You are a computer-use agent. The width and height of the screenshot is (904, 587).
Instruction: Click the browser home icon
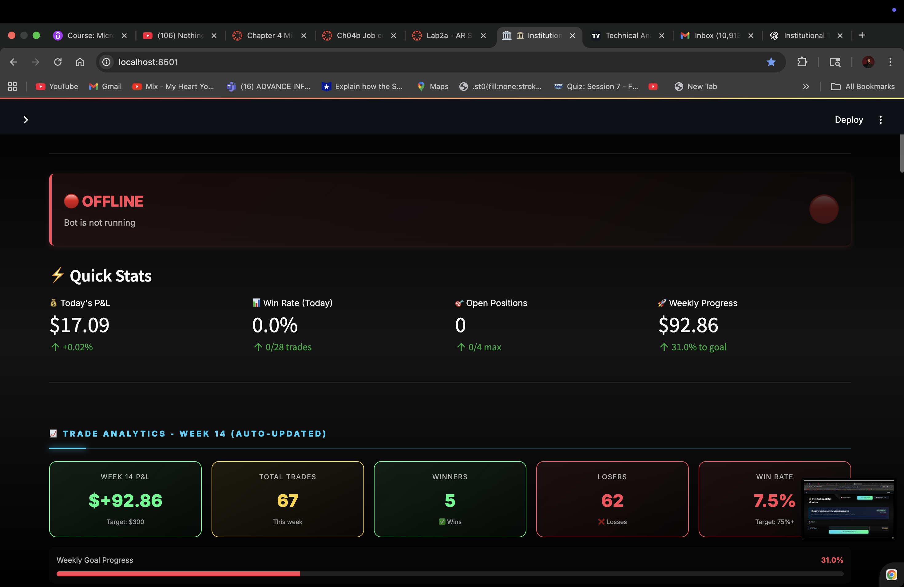pos(80,62)
